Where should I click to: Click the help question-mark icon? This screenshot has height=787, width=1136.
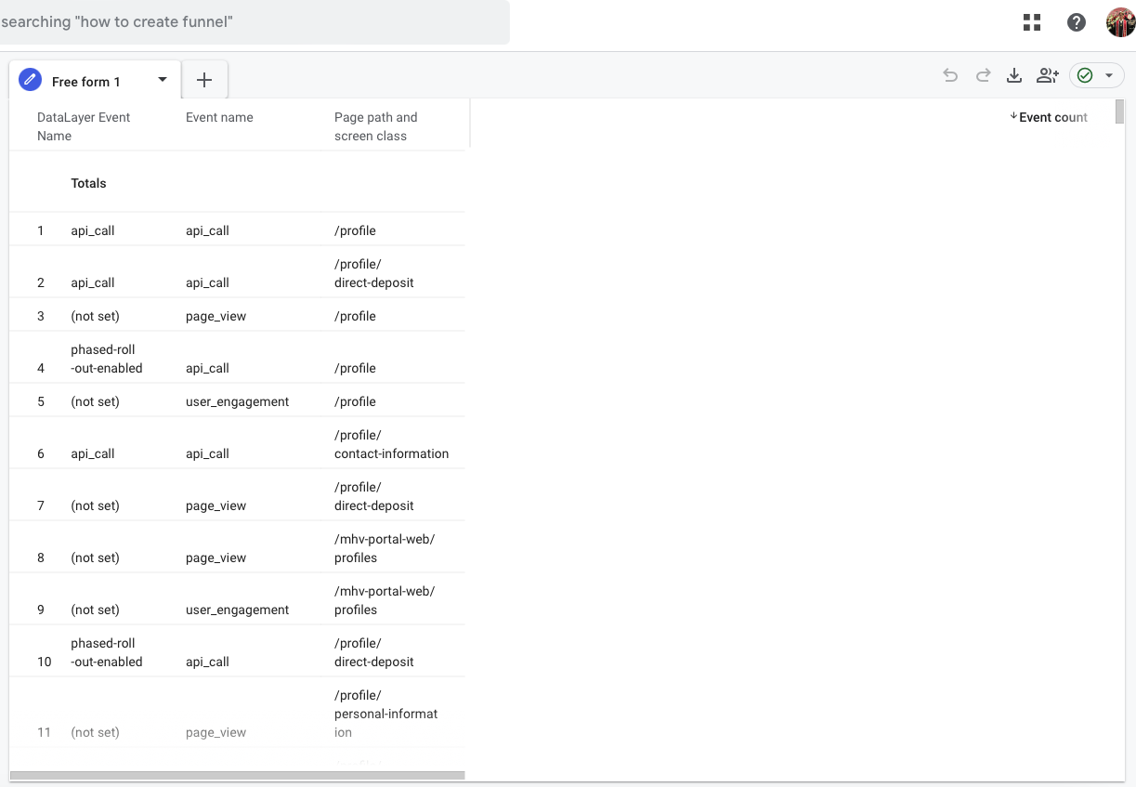point(1076,21)
